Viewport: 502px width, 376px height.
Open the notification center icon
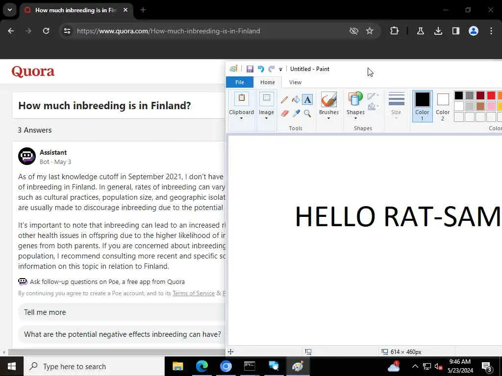[486, 367]
